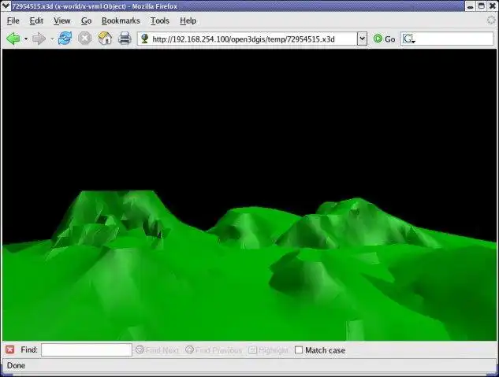The width and height of the screenshot is (499, 377).
Task: Close the Firefox window
Action: 493,6
